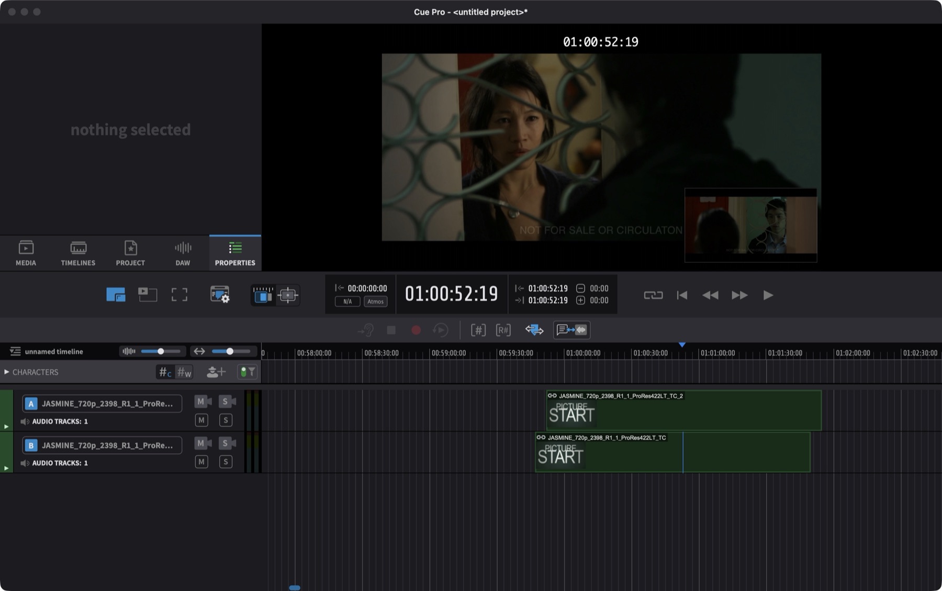Click the track B name field

pos(102,445)
